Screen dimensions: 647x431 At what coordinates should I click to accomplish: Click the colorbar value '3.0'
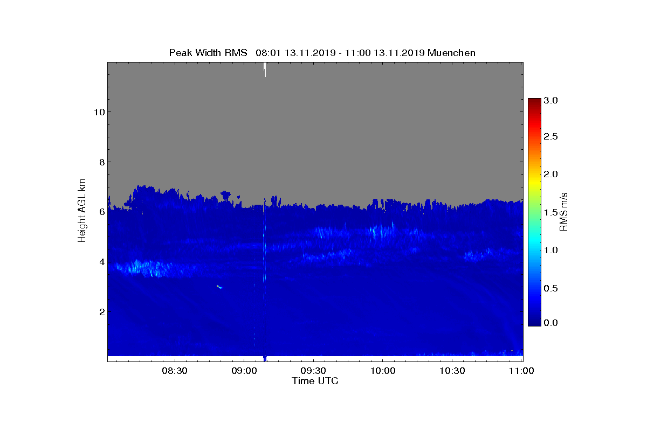click(552, 101)
